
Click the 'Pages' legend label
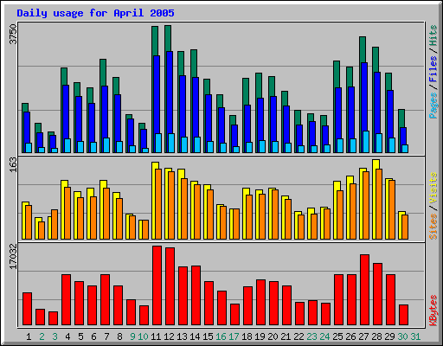[433, 106]
